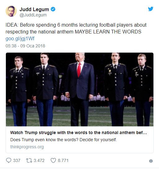View the 8.771 likes count
The height and width of the screenshot is (170, 159).
point(63,160)
